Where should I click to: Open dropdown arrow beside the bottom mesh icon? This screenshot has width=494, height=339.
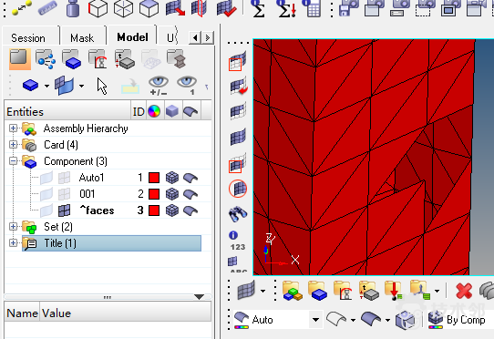[x=262, y=291]
